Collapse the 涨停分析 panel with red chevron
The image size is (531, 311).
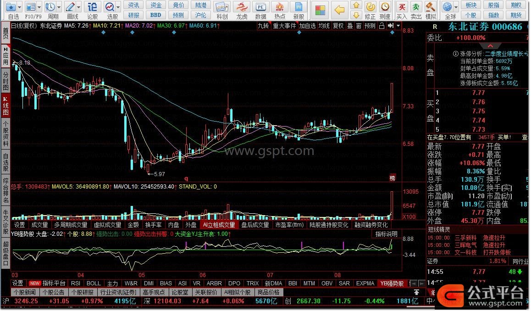490,46
